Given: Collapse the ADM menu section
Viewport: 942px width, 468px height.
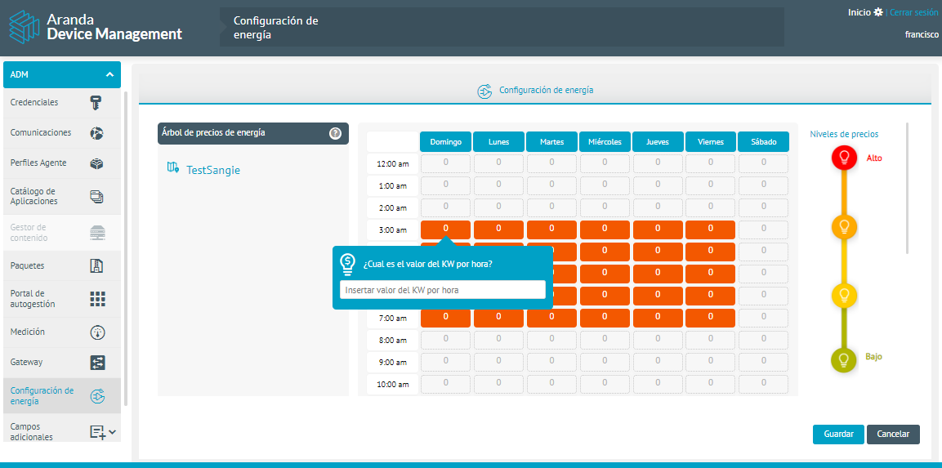Looking at the screenshot, I should (x=109, y=74).
